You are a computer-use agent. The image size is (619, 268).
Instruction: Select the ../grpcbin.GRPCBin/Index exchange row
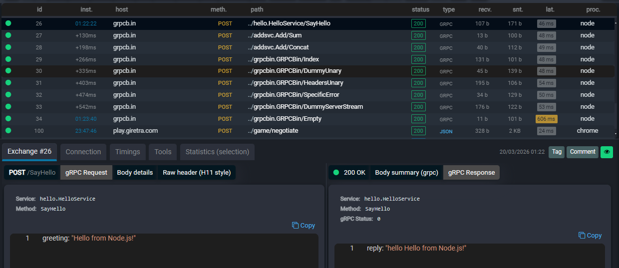click(308, 59)
